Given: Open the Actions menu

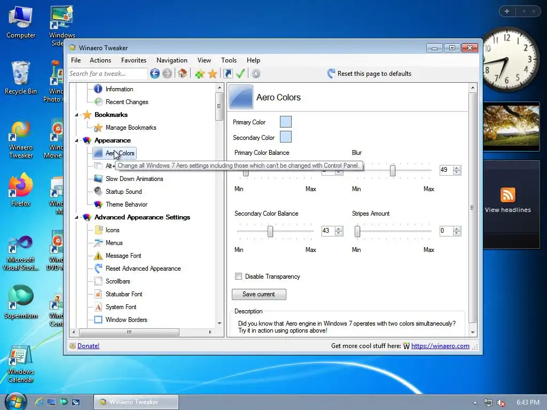Looking at the screenshot, I should [100, 60].
